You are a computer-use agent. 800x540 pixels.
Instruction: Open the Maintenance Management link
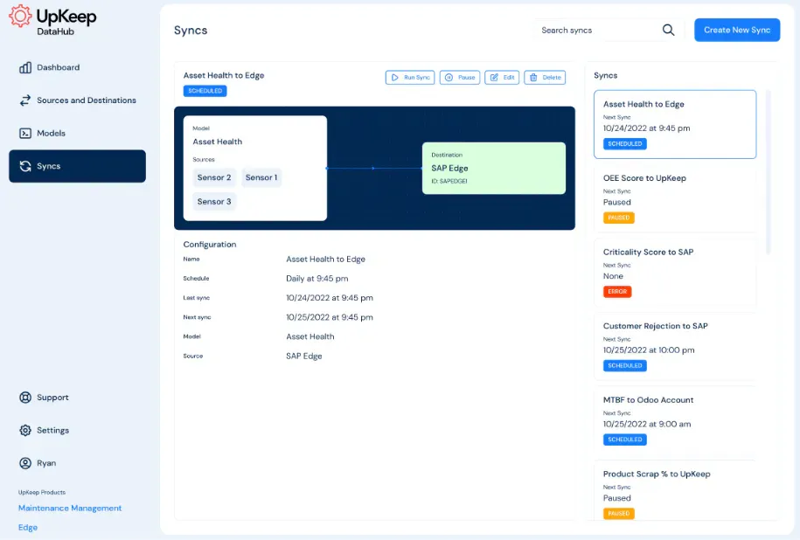70,508
